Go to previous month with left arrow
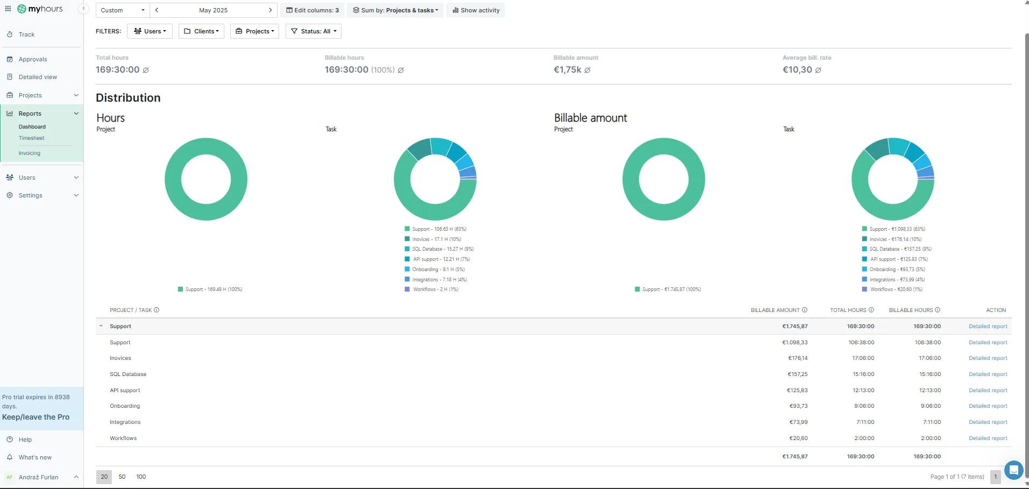The image size is (1029, 489). (x=157, y=10)
